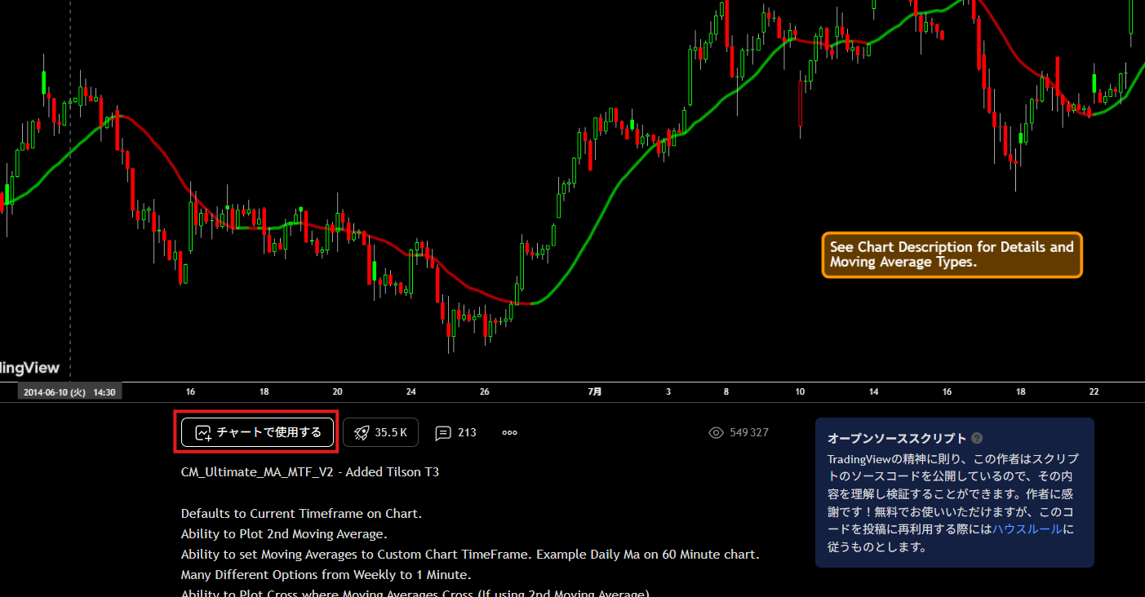Click the TradingView watermark logo
1145x597 pixels.
point(29,368)
